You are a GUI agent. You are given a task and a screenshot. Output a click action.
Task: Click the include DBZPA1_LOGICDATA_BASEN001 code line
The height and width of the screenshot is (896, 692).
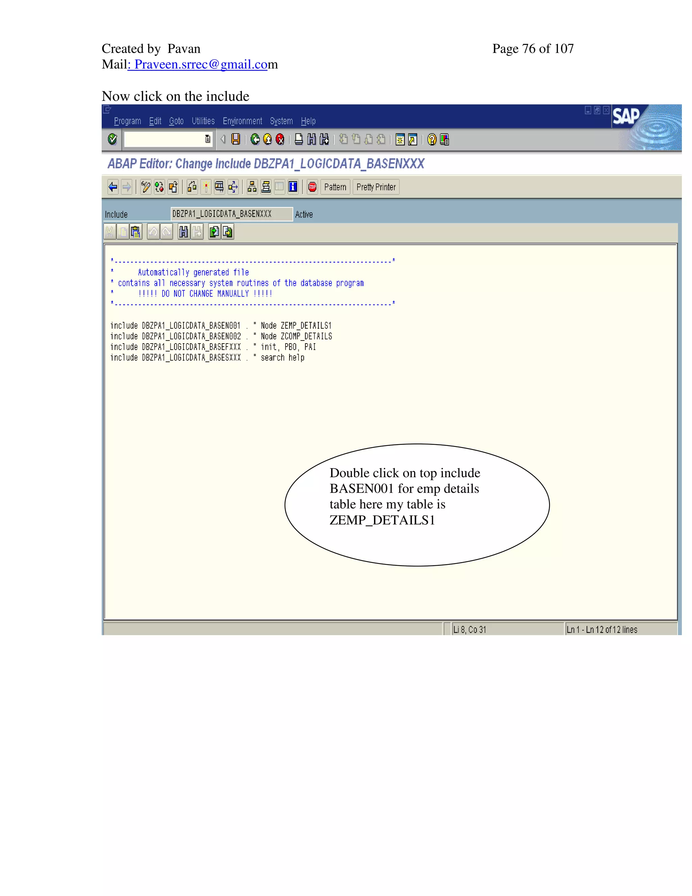coord(221,326)
